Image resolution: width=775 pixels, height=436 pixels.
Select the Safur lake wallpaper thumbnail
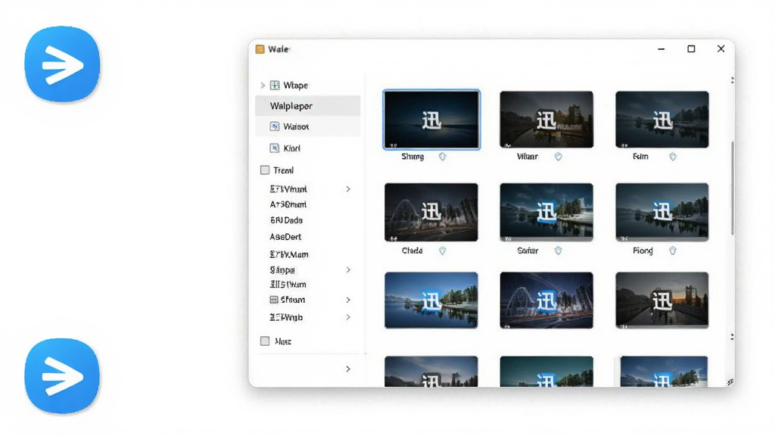click(x=546, y=212)
